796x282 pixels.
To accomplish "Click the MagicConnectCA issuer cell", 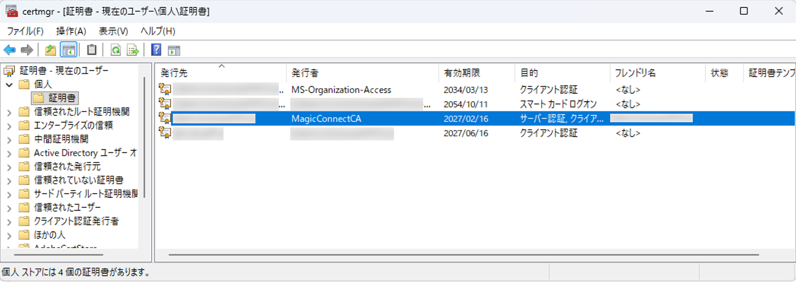I will coord(326,119).
